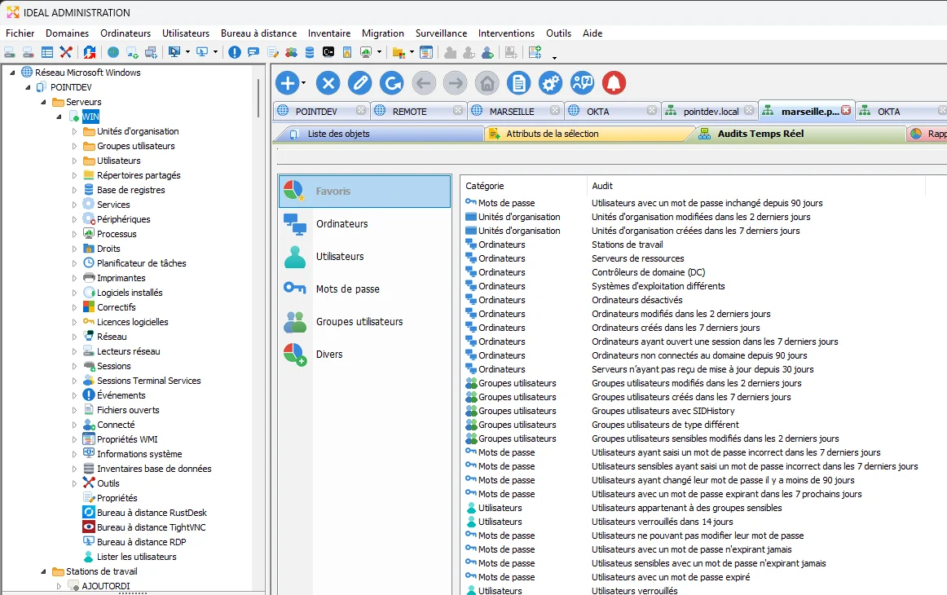The height and width of the screenshot is (595, 947).
Task: Click the crossed red tools toolbar icon
Action: click(66, 52)
